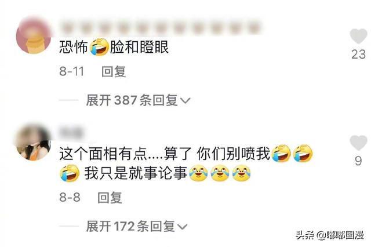Screen dimensions: 371x247
Task: Click the laughing emoji in 恐怖脸和瞪眼 comment
Action: tap(99, 47)
